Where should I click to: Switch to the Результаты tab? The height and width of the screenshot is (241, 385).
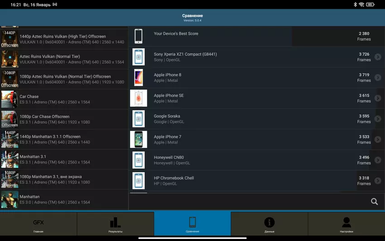(x=115, y=224)
